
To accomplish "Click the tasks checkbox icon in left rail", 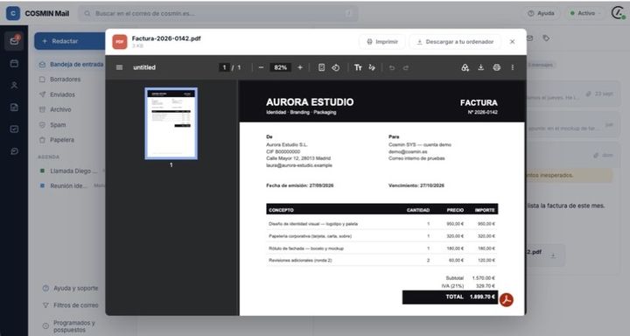I will point(14,129).
